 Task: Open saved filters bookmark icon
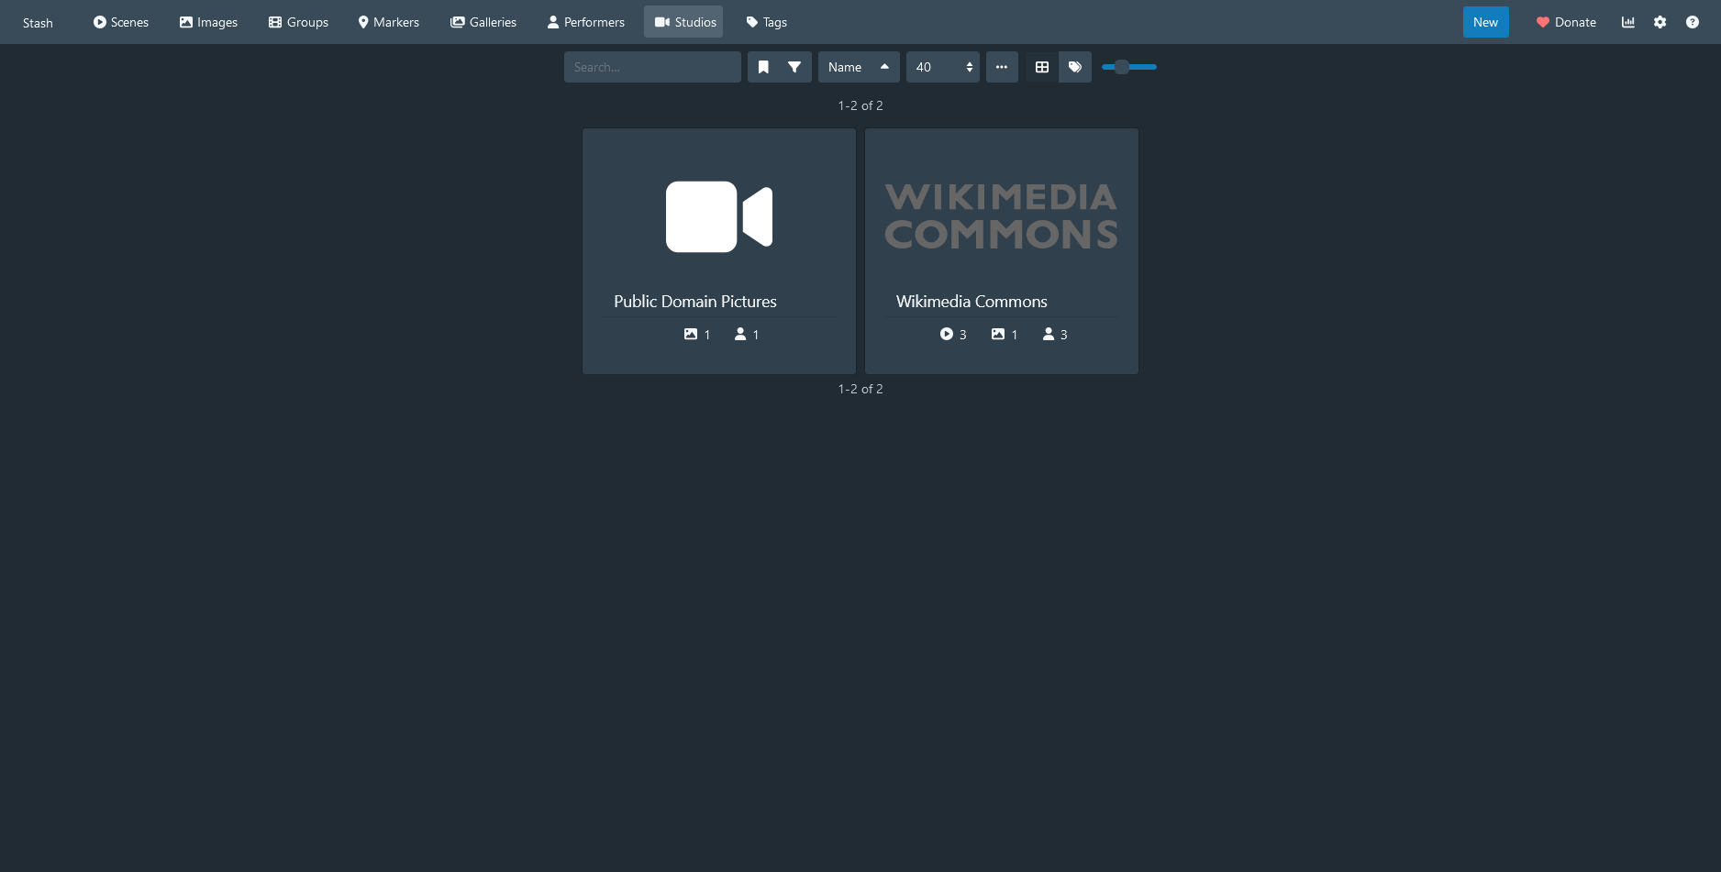763,67
